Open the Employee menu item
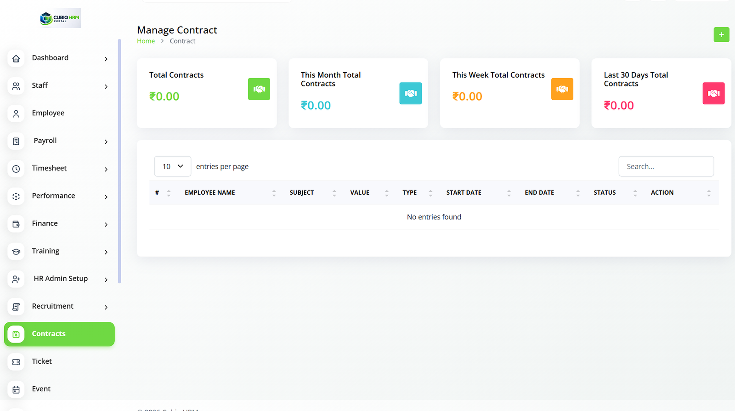735x411 pixels. pyautogui.click(x=48, y=113)
